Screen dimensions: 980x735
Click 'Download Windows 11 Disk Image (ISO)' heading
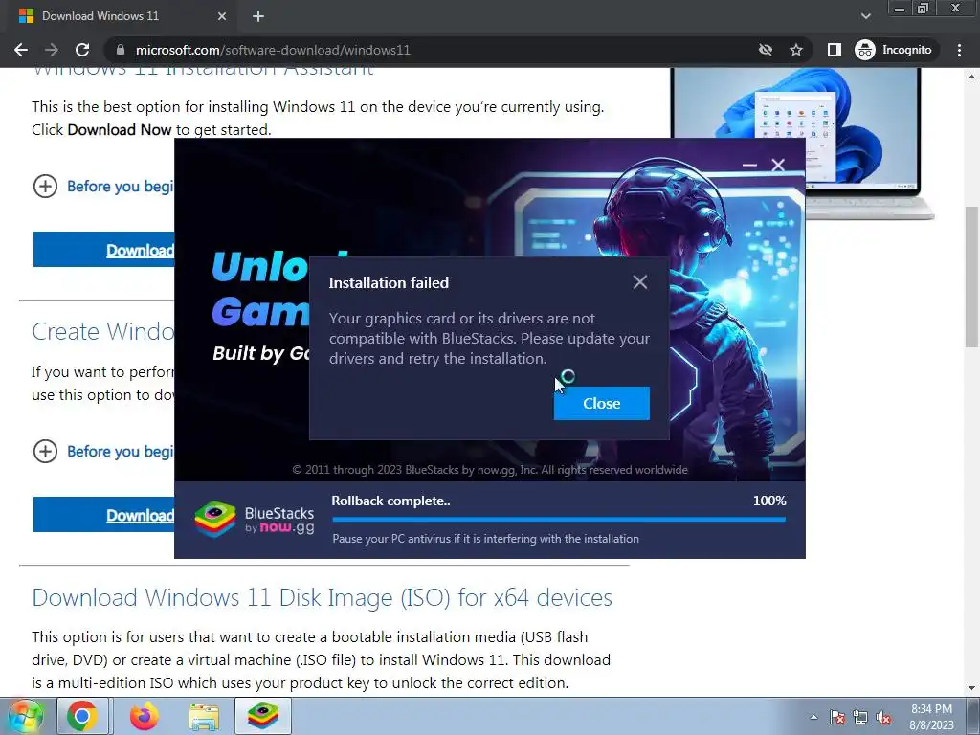click(x=322, y=597)
